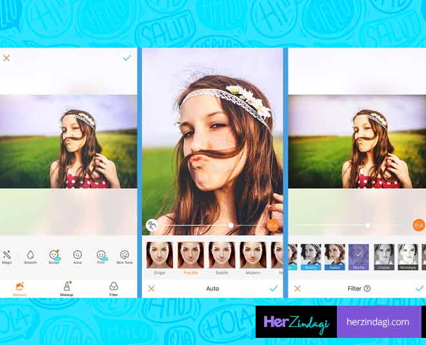Open the Sculpt face tool

point(54,255)
